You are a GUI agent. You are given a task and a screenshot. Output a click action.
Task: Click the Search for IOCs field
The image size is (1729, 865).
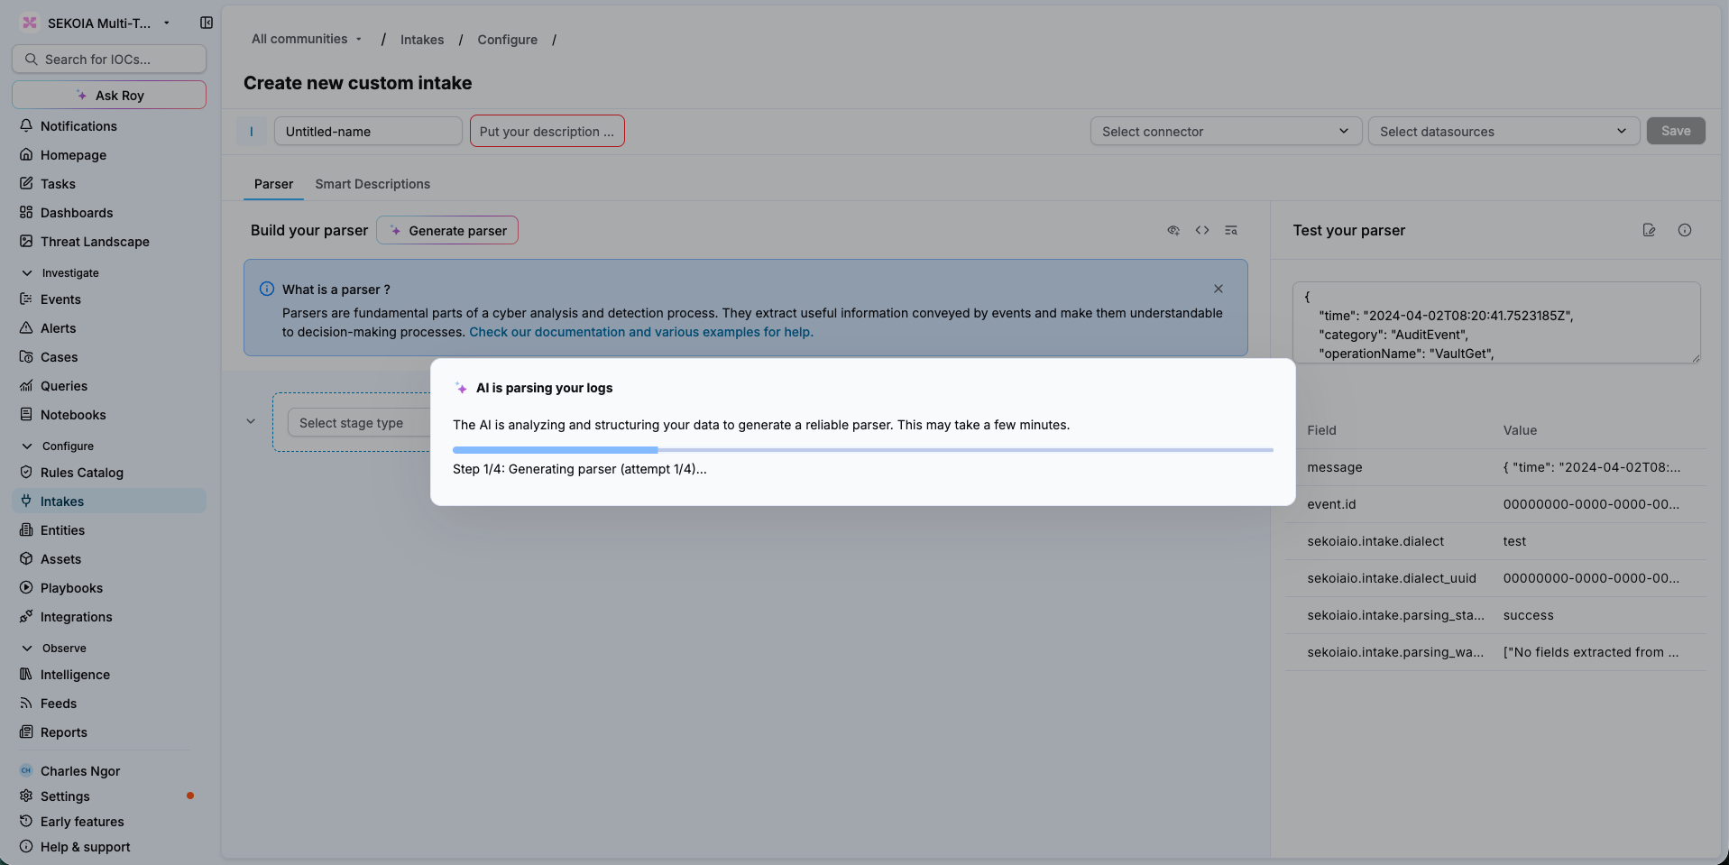click(x=109, y=59)
